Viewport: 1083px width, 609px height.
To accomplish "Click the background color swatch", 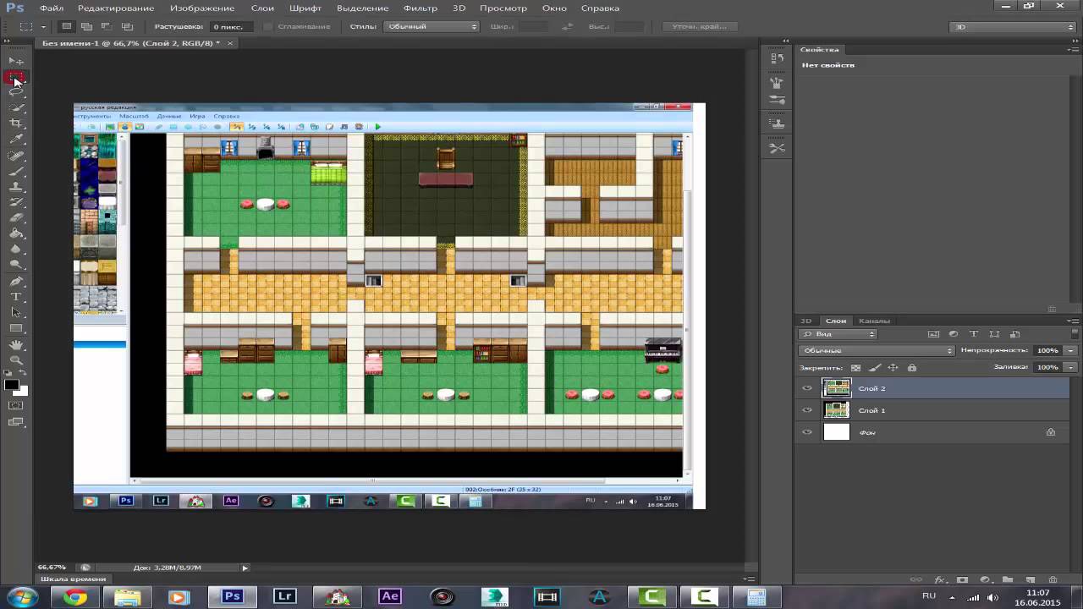I will 21,391.
